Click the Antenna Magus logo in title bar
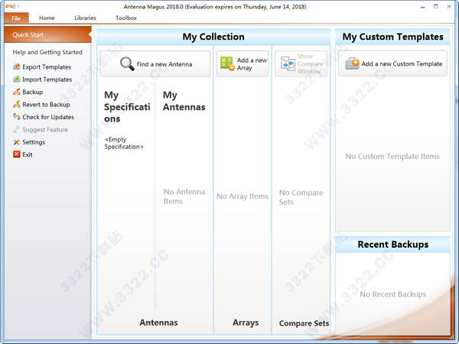459x344 pixels. click(x=9, y=6)
